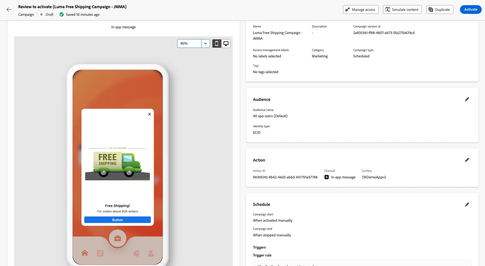The height and width of the screenshot is (266, 485).
Task: Click 'When stopped manually' campaign end
Action: pyautogui.click(x=272, y=235)
